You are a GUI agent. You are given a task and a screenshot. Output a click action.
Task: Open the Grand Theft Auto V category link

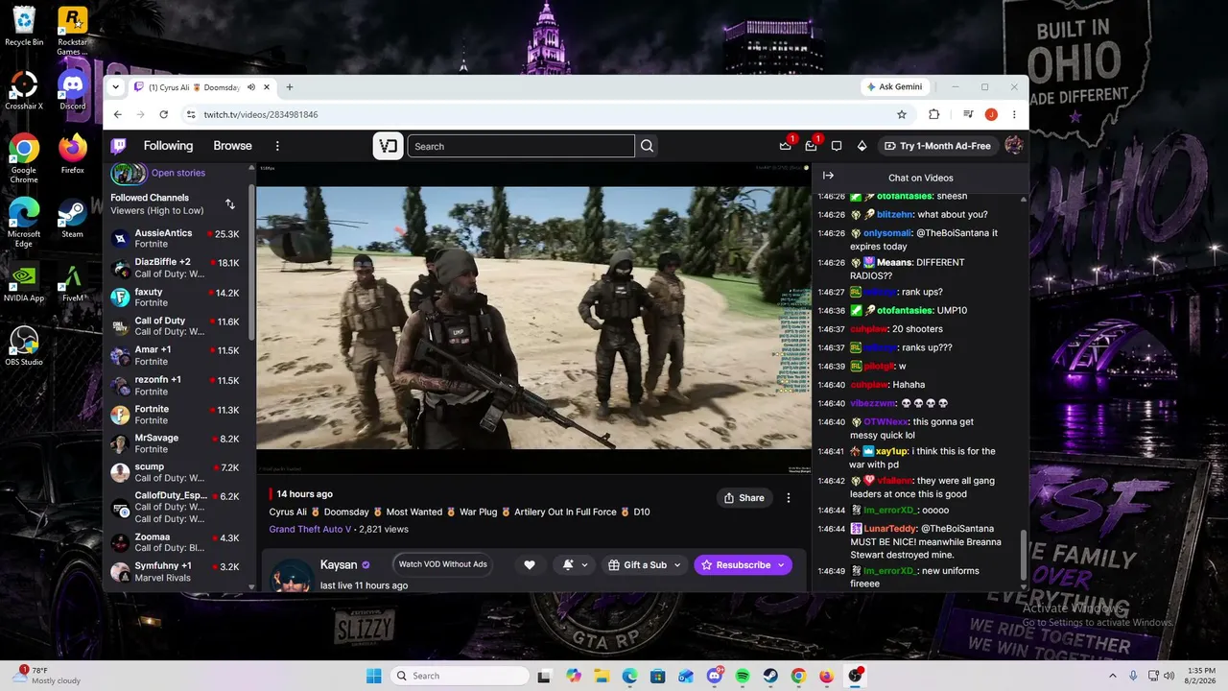310,529
